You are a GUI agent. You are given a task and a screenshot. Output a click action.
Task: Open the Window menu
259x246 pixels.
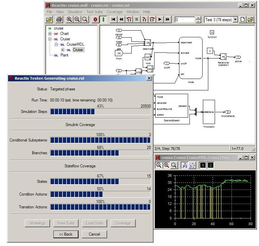point(133,12)
